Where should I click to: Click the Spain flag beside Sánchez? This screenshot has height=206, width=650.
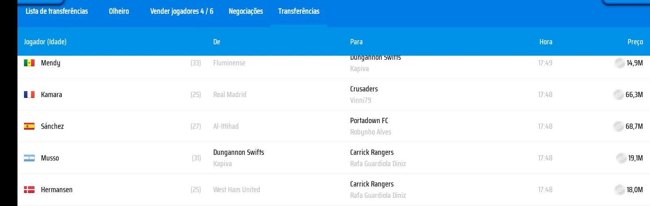coord(29,126)
